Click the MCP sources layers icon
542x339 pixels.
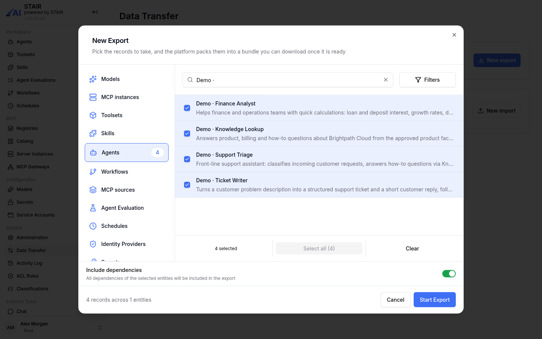(x=93, y=190)
